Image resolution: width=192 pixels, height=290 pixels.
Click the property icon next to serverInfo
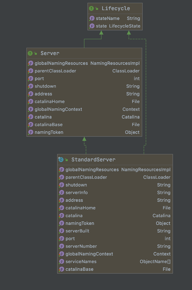(x=61, y=192)
